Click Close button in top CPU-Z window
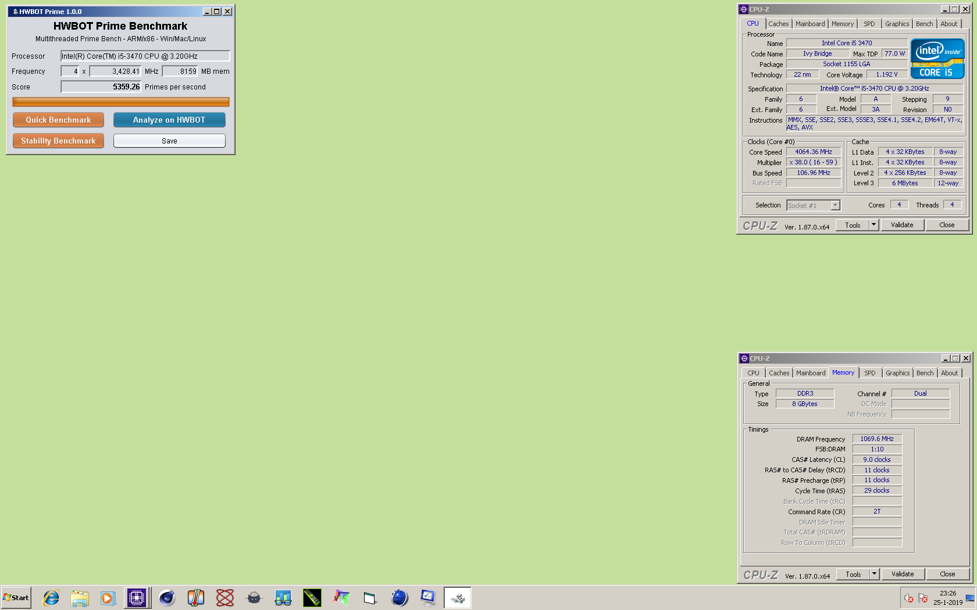This screenshot has height=610, width=977. pyautogui.click(x=947, y=225)
